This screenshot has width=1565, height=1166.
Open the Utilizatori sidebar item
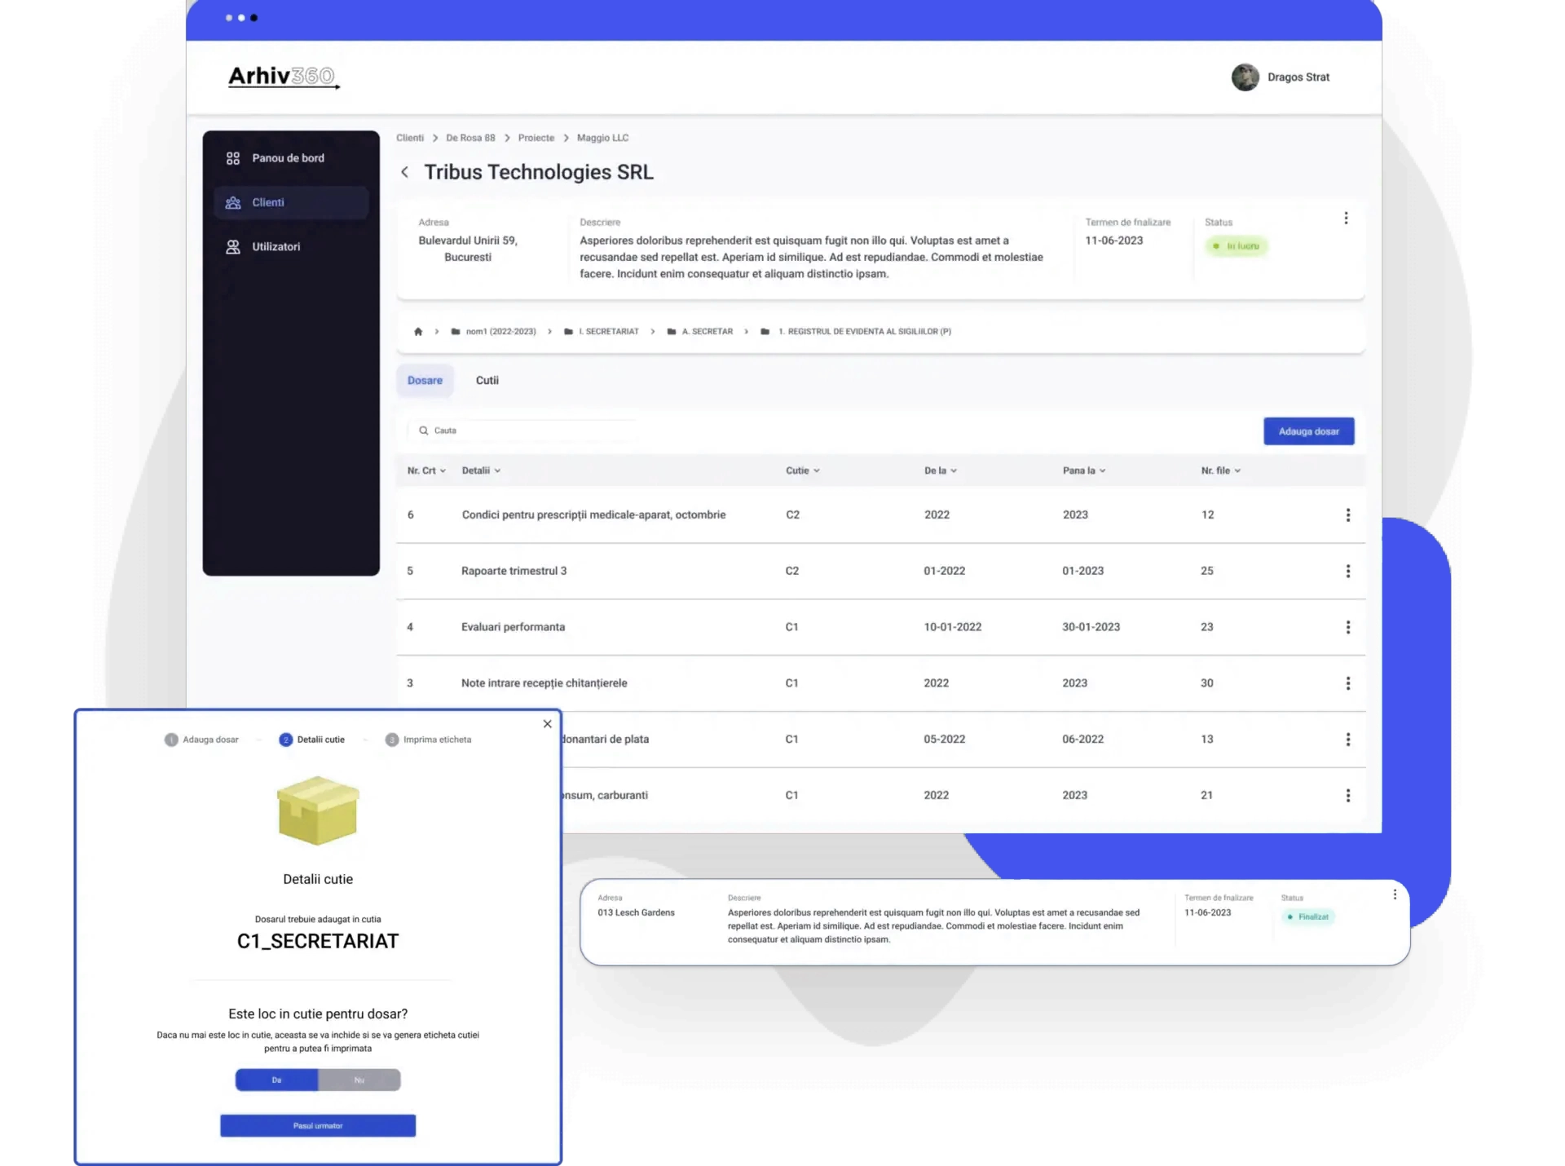pos(276,247)
